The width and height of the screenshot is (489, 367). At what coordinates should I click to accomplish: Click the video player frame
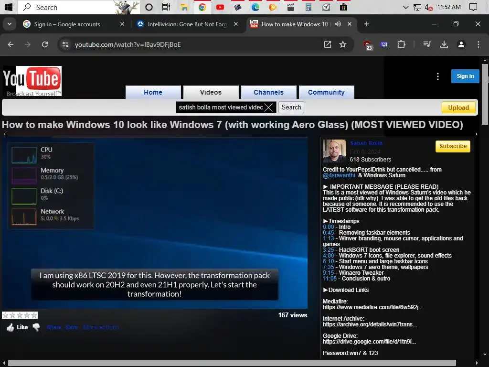pos(155,223)
